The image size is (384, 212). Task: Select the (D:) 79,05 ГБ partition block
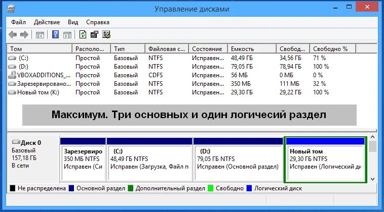(238, 160)
